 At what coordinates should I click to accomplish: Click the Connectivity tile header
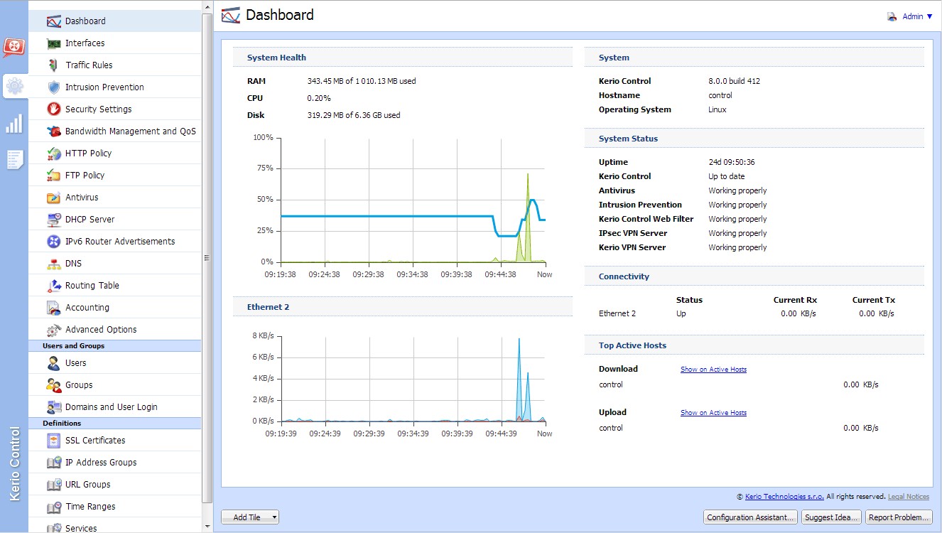(x=754, y=276)
